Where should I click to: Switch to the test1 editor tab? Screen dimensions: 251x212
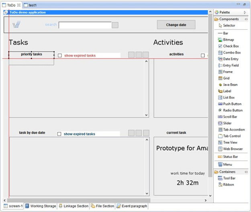[33, 5]
